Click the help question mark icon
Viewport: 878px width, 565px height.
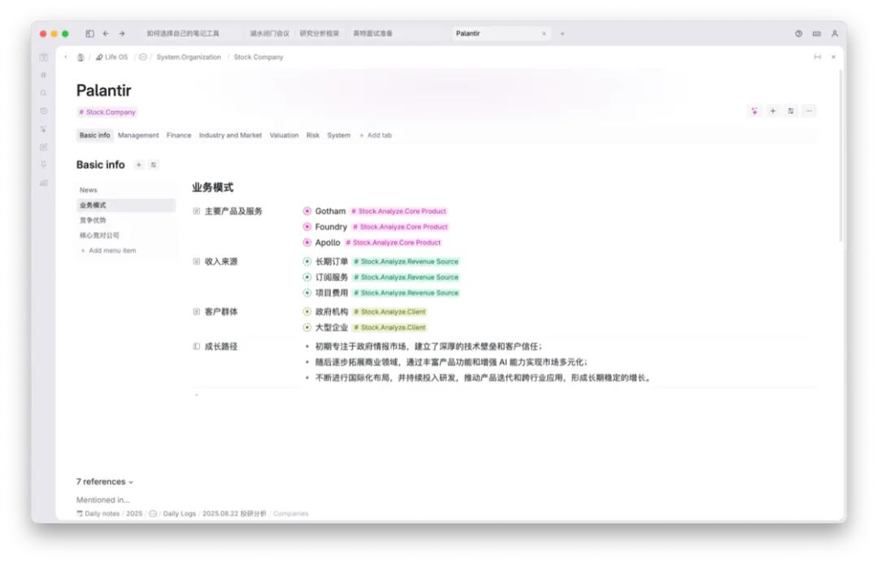[x=798, y=33]
